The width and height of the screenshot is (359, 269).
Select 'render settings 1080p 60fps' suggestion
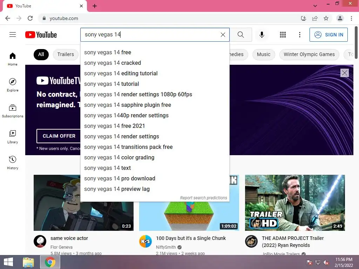pos(155,95)
